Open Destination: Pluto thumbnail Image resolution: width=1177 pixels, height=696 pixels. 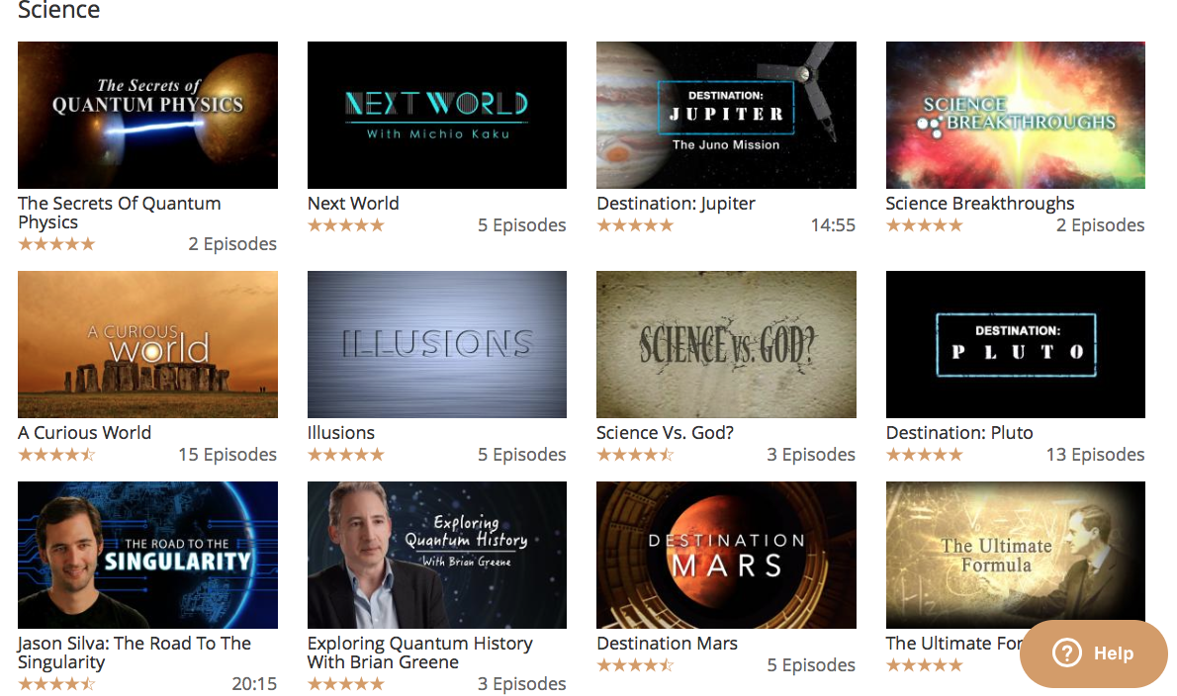1016,344
